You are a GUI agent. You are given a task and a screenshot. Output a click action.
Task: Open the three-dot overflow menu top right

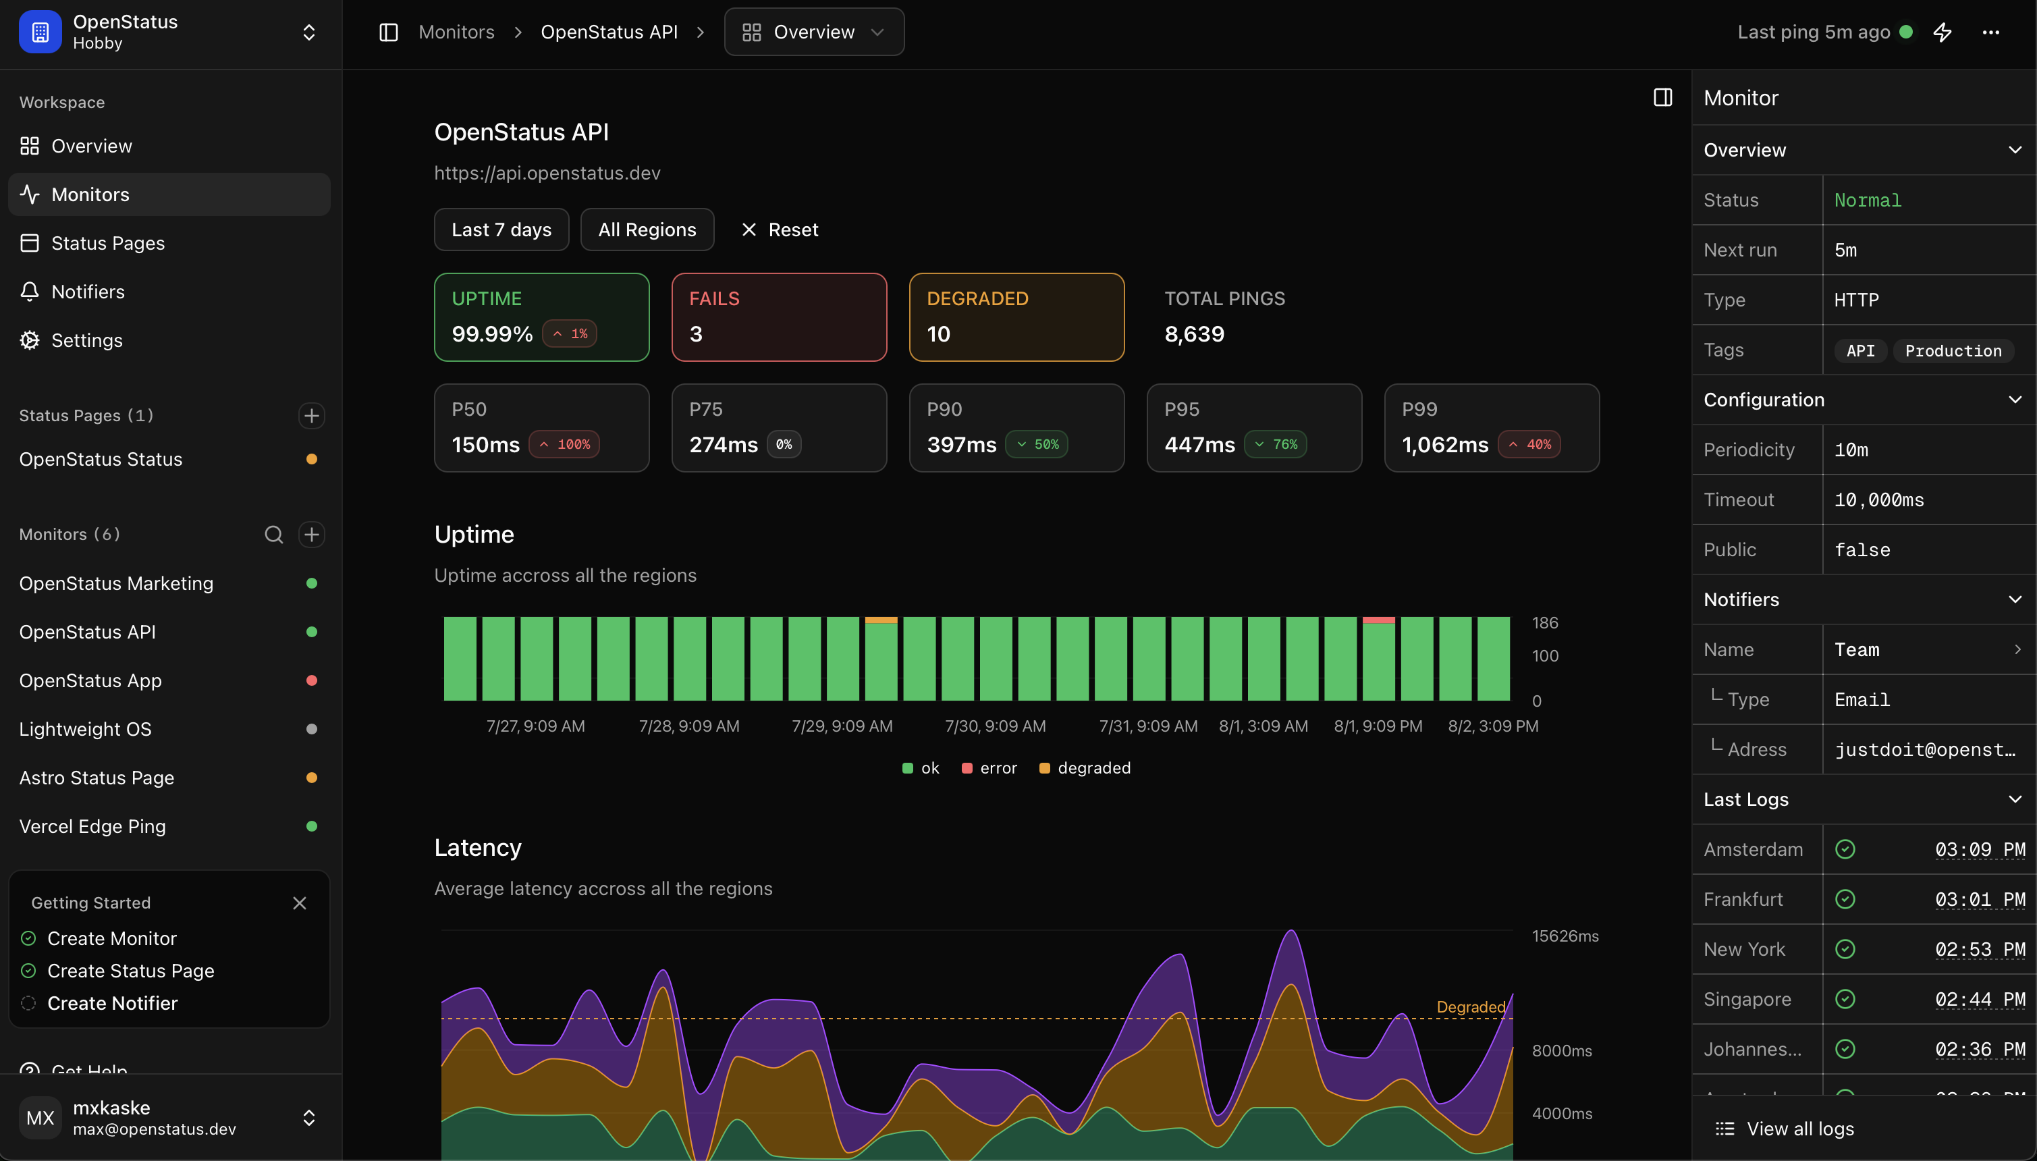(1992, 32)
